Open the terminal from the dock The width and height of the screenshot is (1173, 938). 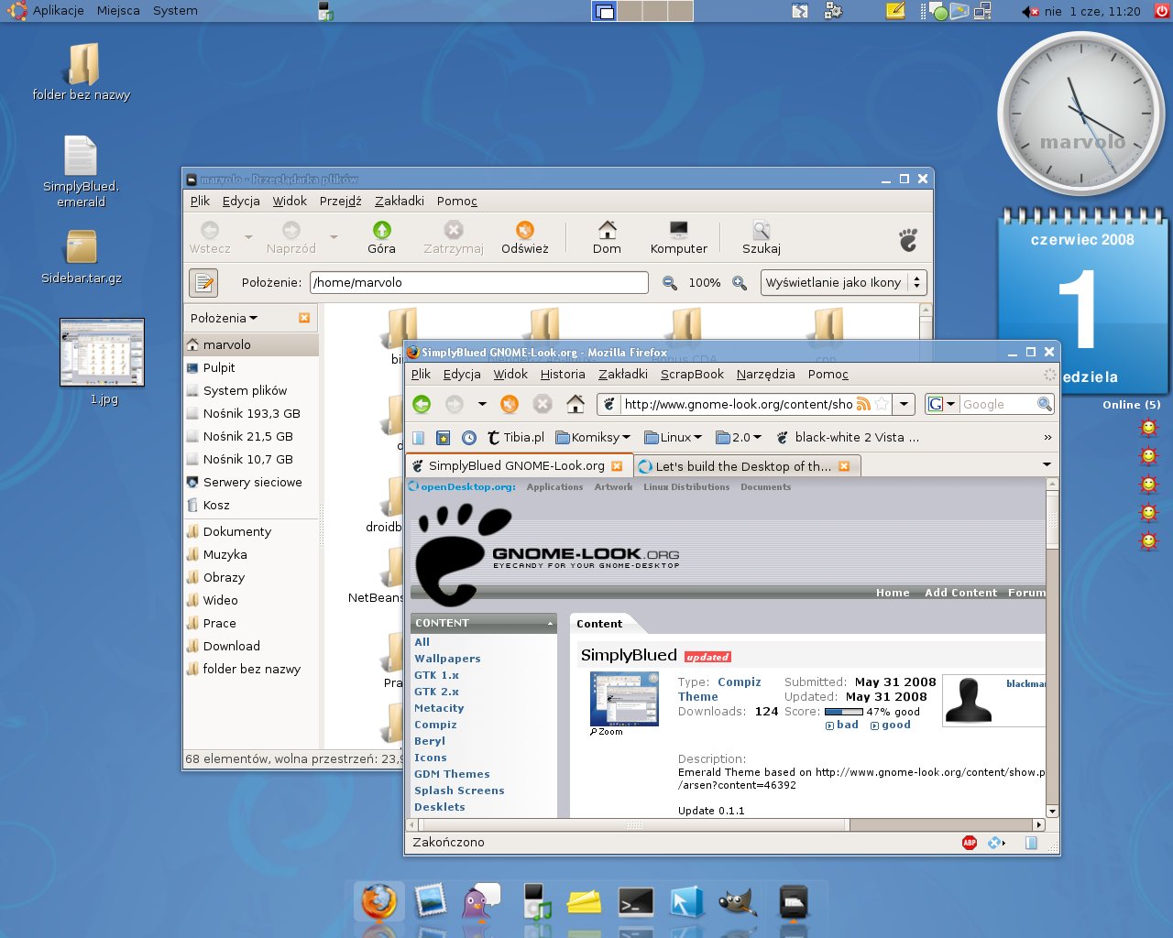[636, 902]
